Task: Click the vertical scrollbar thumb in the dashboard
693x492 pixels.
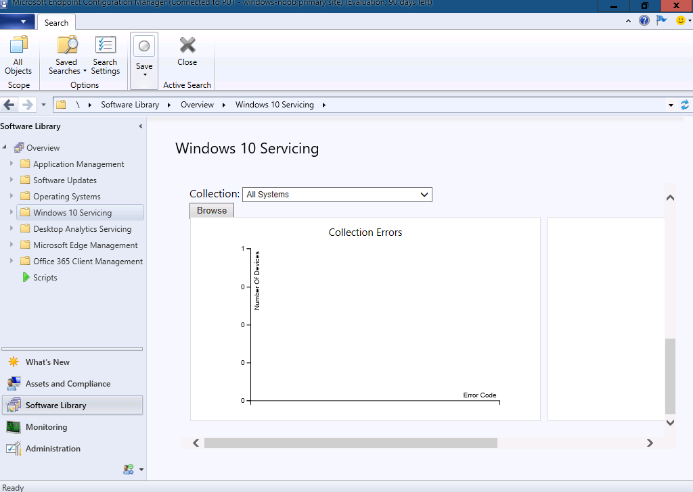Action: click(x=670, y=376)
